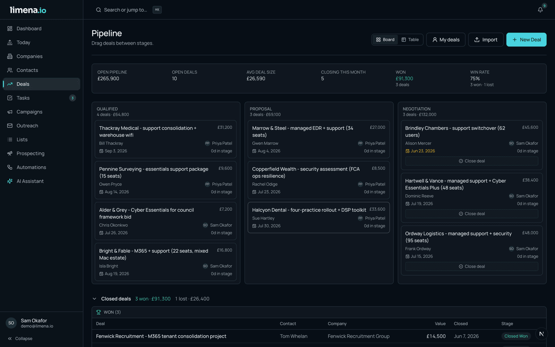Open the Companies building icon
This screenshot has height=347, width=555.
pyautogui.click(x=10, y=56)
